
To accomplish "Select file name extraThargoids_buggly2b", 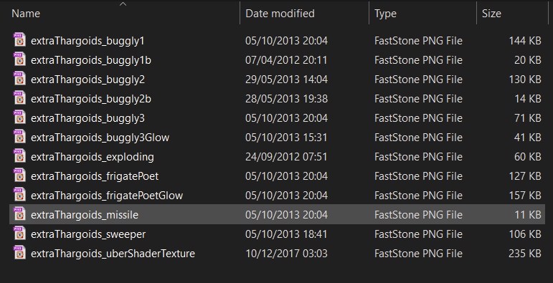I will [x=91, y=99].
